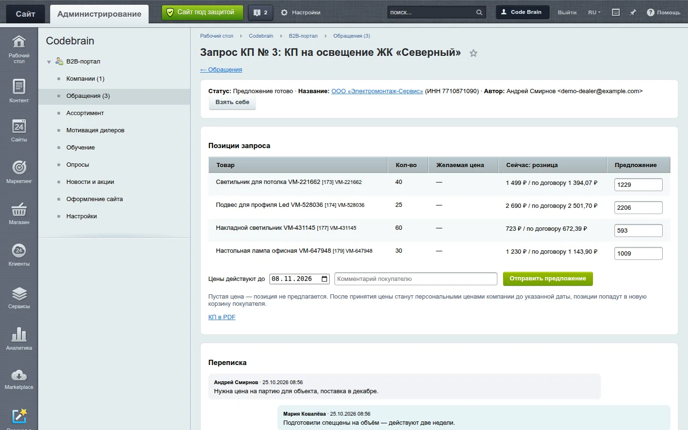Click the panel layout icon near RU
The image size is (688, 430).
coord(616,12)
